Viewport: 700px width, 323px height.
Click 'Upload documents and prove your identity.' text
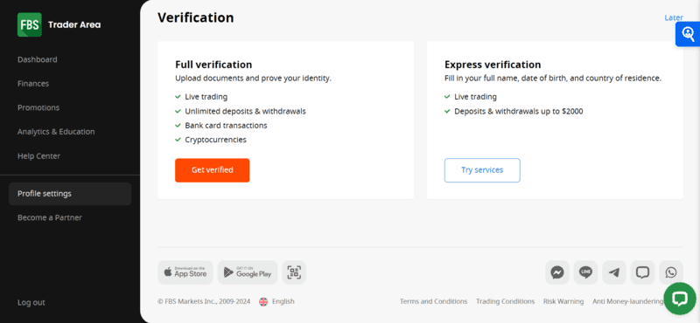[253, 79]
